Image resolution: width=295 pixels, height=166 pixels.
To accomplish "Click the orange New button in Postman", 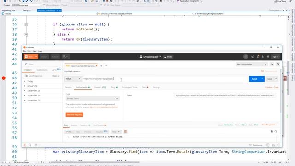I will (x=29, y=57).
